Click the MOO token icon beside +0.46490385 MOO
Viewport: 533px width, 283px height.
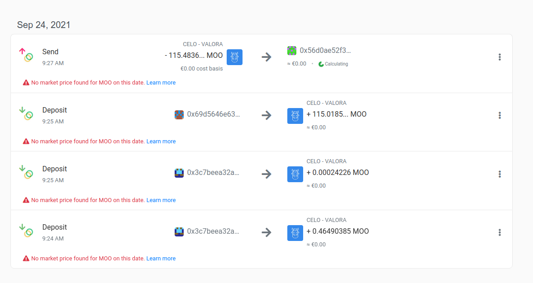point(295,233)
